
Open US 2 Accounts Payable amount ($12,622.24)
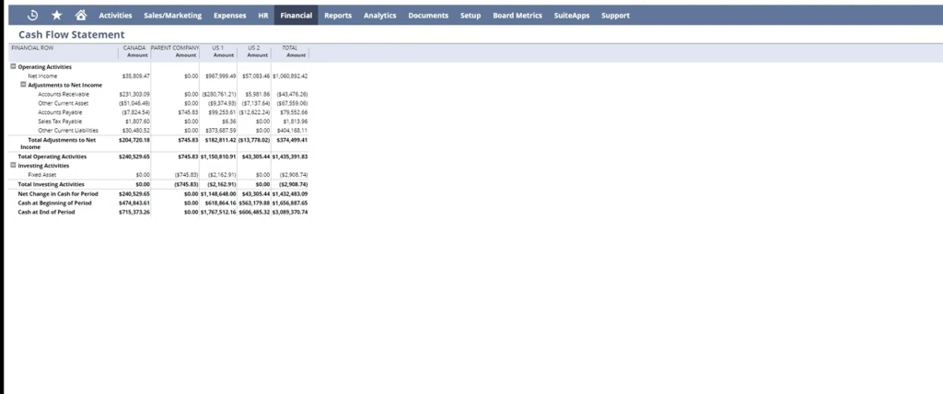(x=254, y=112)
